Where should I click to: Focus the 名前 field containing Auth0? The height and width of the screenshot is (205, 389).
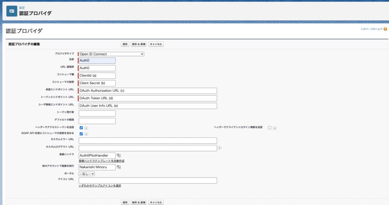tap(97, 61)
